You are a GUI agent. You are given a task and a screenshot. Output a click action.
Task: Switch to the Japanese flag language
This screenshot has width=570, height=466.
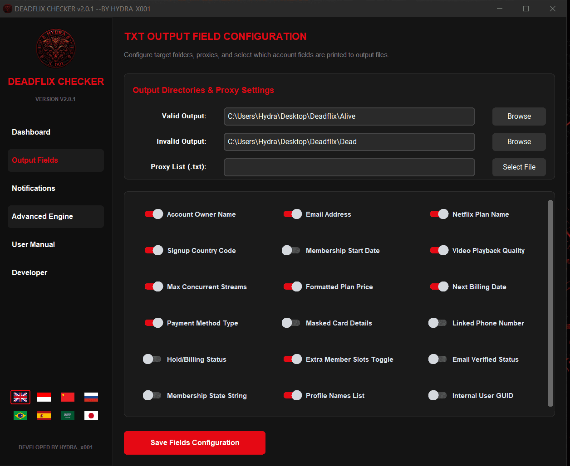point(91,416)
